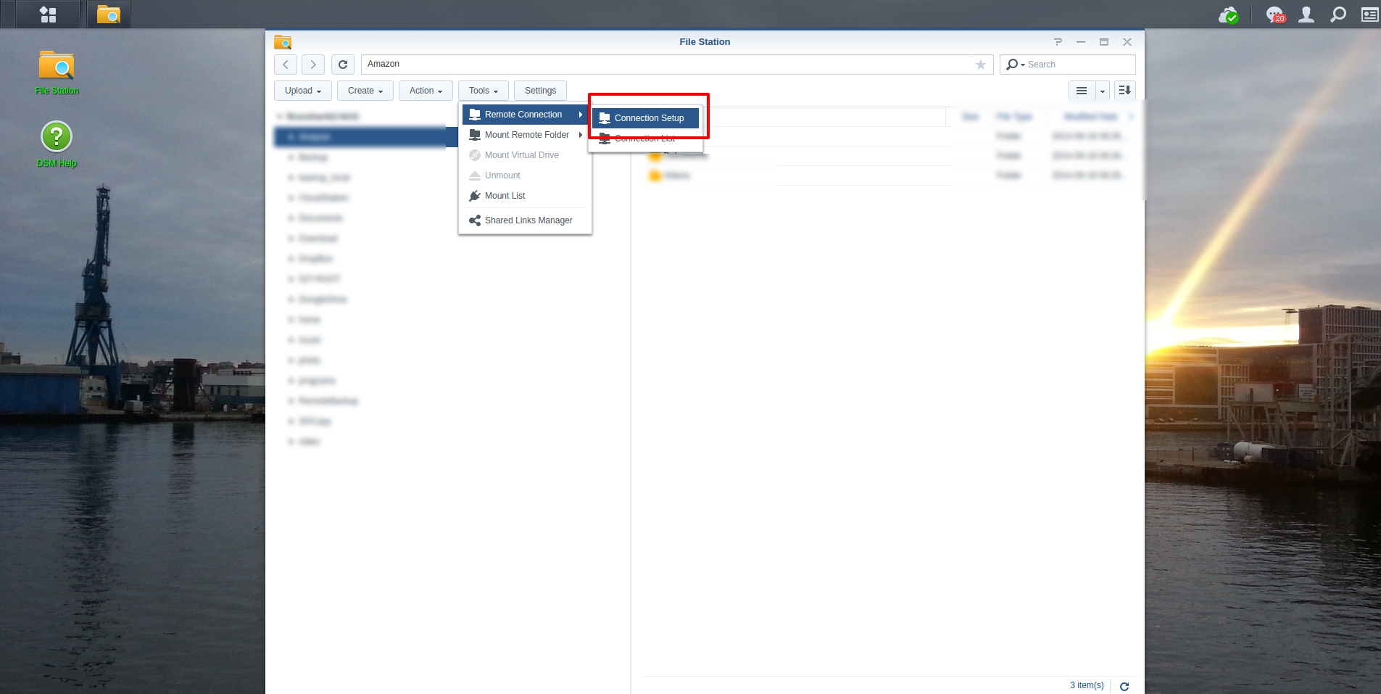Click the Settings button

(540, 91)
